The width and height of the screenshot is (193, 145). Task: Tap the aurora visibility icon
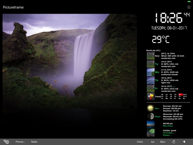coord(151,133)
